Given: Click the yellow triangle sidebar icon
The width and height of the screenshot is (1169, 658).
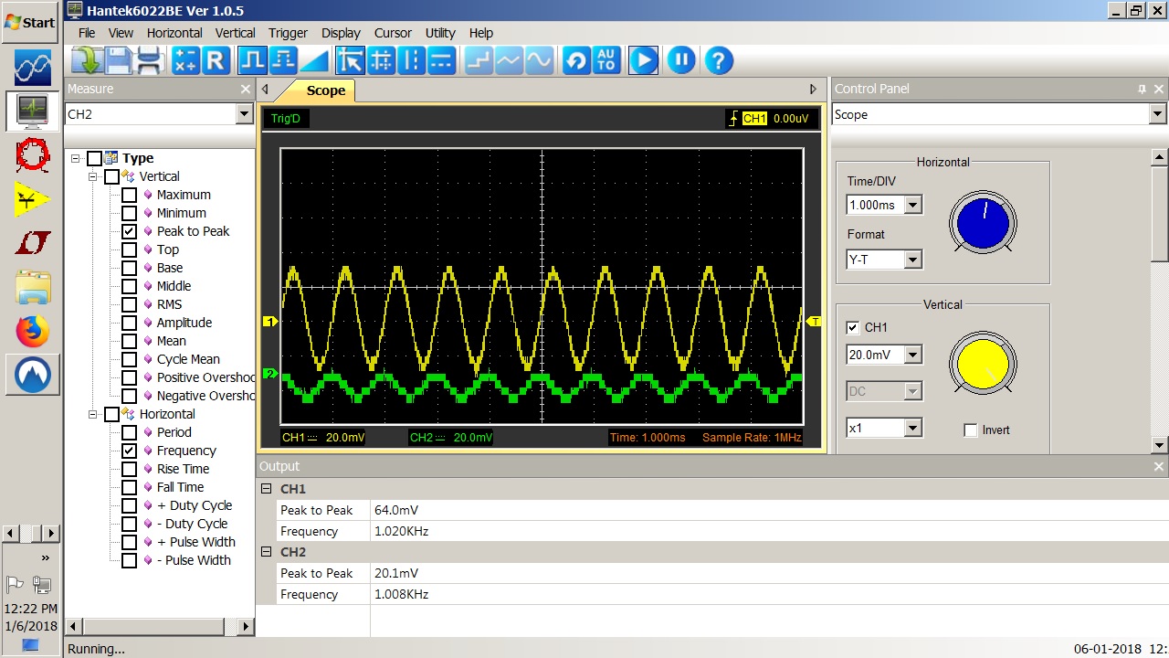Looking at the screenshot, I should (x=33, y=199).
